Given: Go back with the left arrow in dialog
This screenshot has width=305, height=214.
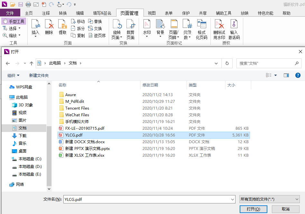Looking at the screenshot, I should [x=8, y=63].
